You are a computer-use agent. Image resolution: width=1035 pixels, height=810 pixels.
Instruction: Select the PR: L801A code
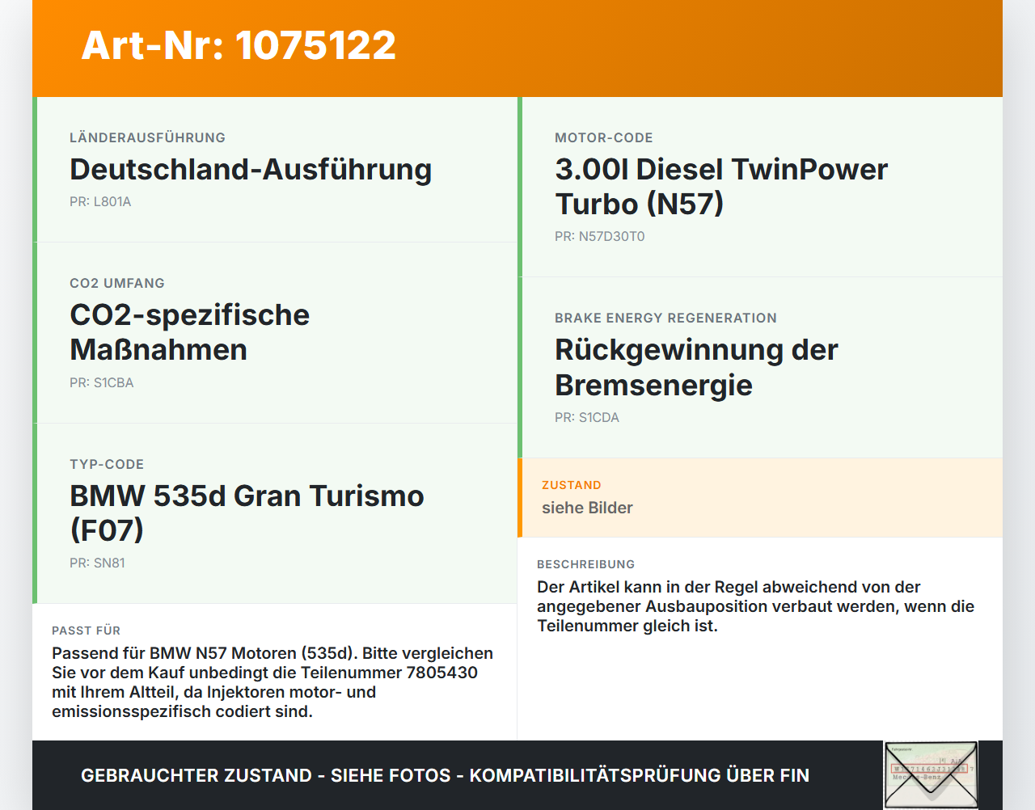(100, 202)
